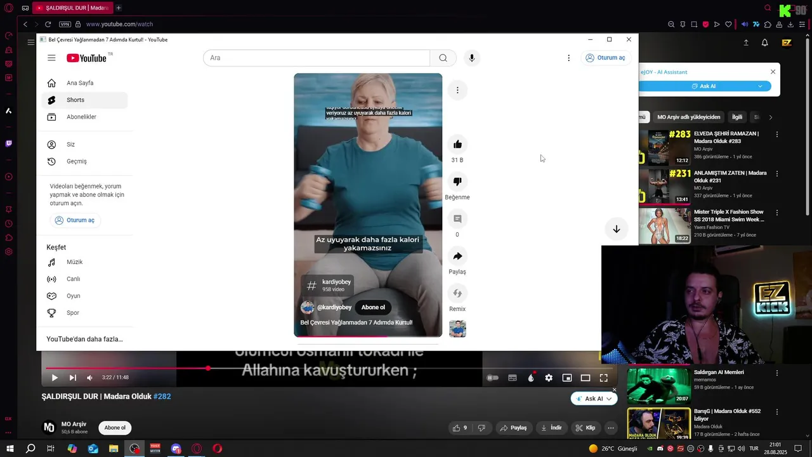Select Shorts in YouTube sidebar
Screen dimensions: 812x457
coord(84,100)
